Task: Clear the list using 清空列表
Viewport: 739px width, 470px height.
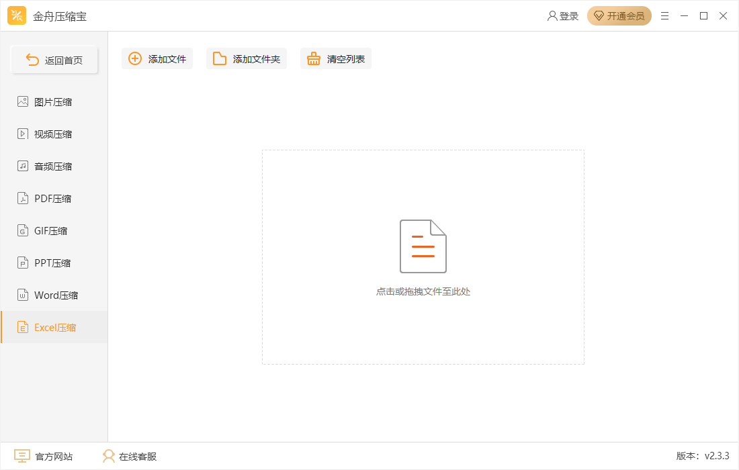Action: point(336,58)
